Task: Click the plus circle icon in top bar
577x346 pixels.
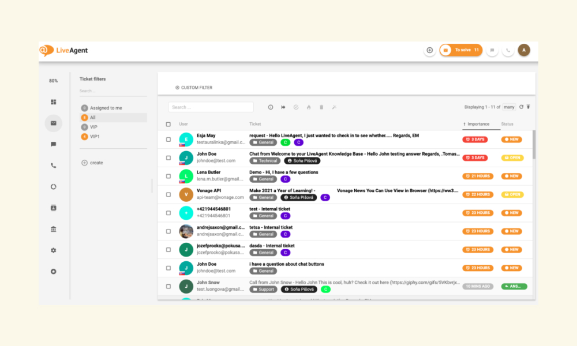Action: tap(429, 50)
